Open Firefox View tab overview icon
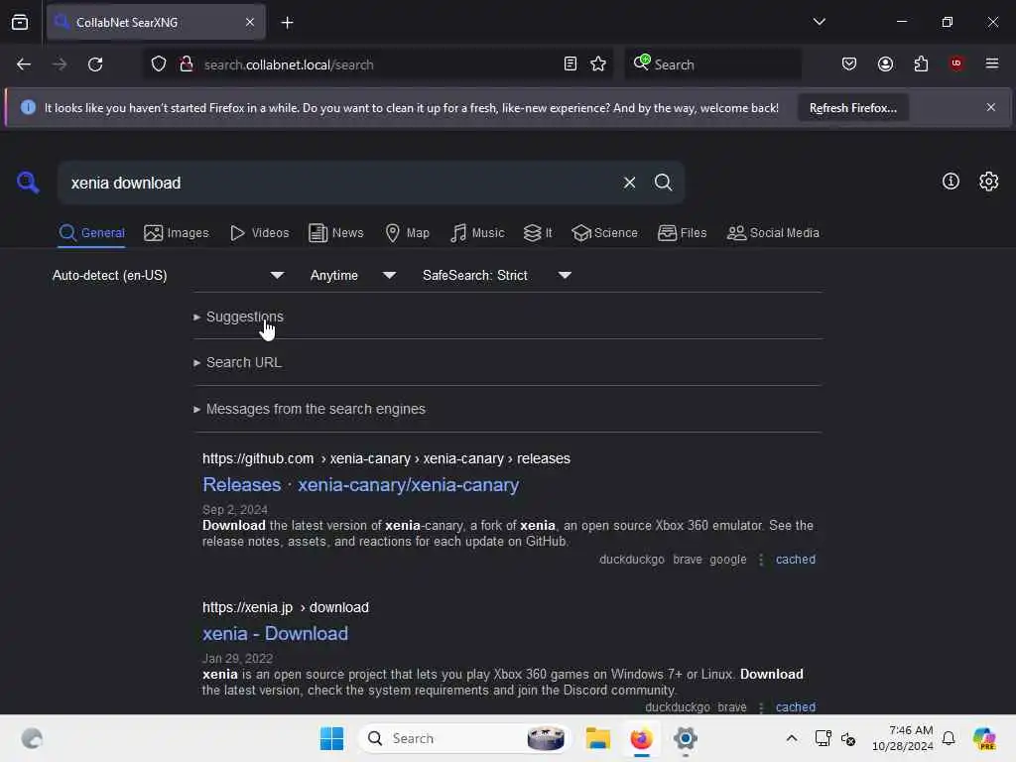The height and width of the screenshot is (762, 1016). pos(20,22)
